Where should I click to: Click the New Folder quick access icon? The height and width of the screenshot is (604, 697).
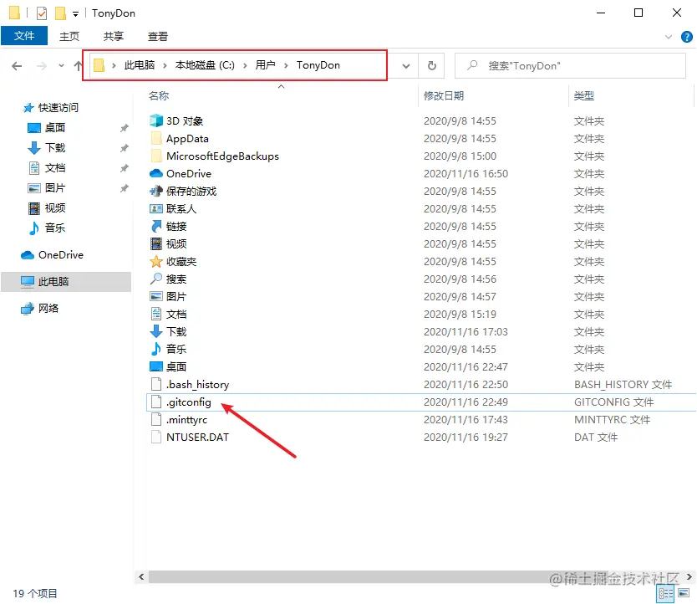[60, 13]
